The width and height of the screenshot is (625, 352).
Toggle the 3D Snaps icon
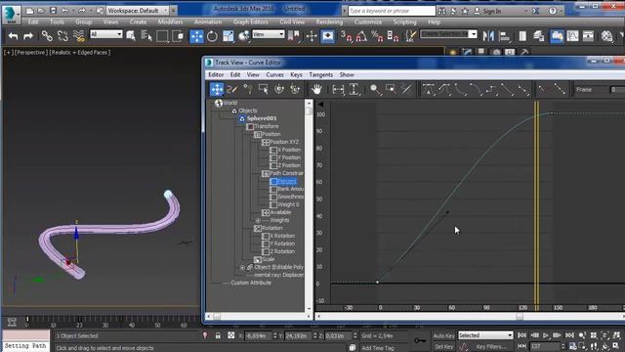346,36
